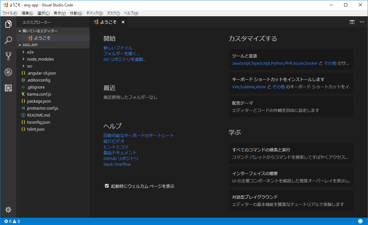Click the Sublime keyboard shortcuts link

[x=247, y=87]
